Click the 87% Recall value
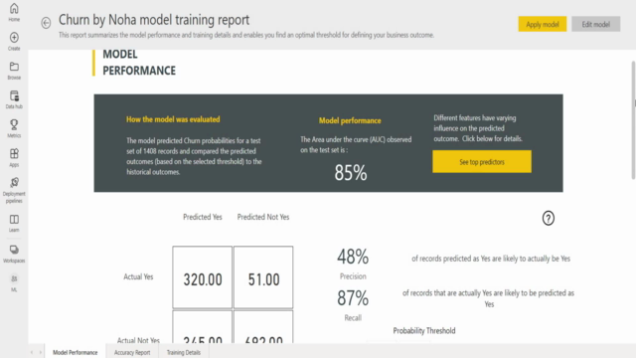 pyautogui.click(x=353, y=298)
